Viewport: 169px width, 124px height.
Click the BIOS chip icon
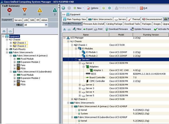pyautogui.click(x=88, y=74)
